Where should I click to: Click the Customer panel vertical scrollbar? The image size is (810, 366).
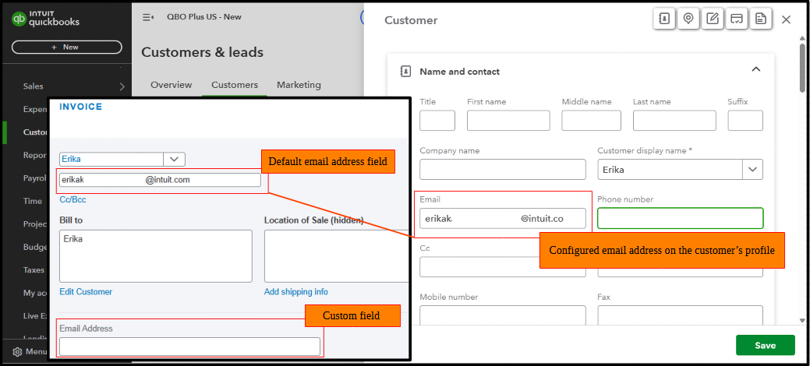801,67
